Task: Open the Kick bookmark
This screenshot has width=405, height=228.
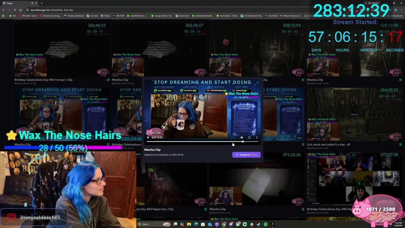Action: 13,16
